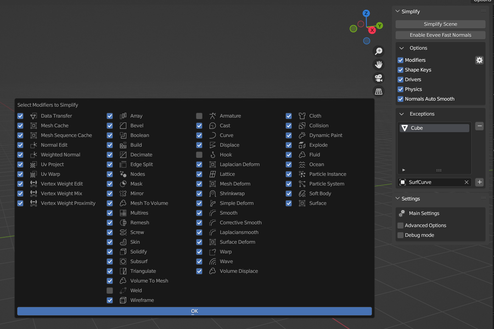Click the Armature modifier icon
This screenshot has width=494, height=329.
[212, 116]
